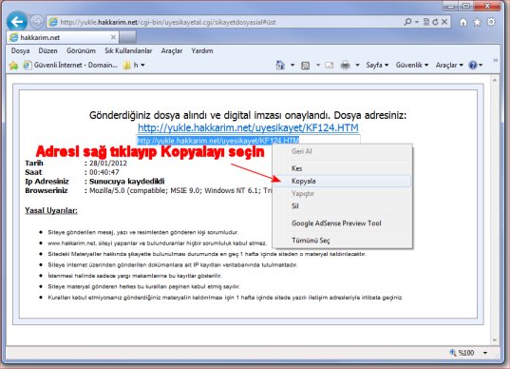Go back with the blue arrow button
Screen dimensions: 510x369
tap(16, 22)
